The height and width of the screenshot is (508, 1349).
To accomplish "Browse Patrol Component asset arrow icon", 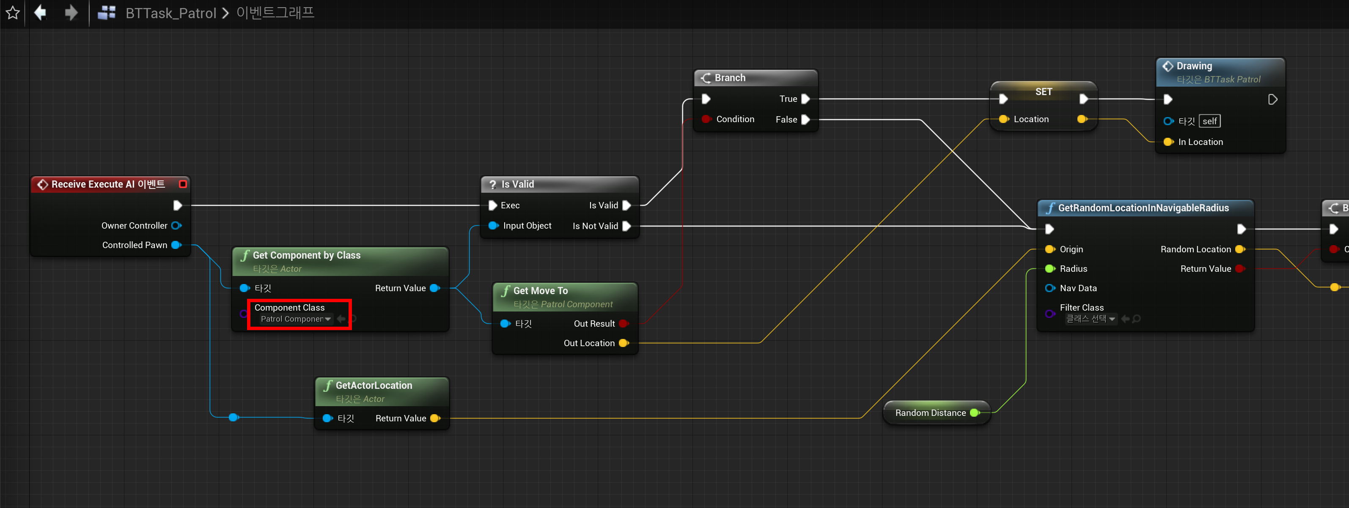I will 341,319.
